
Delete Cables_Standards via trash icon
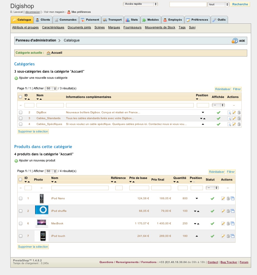[x=239, y=118]
